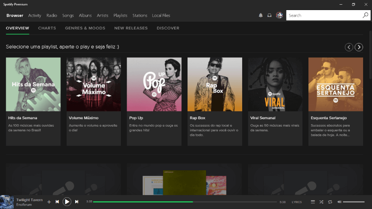The image size is (372, 209).
Task: Show next playlists with right arrow
Action: click(x=359, y=47)
